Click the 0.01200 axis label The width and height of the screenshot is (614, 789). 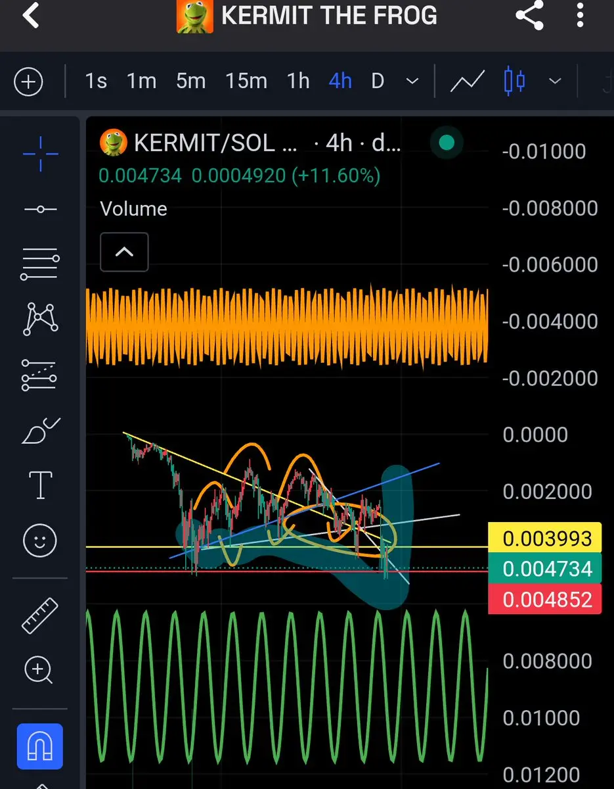coord(542,775)
